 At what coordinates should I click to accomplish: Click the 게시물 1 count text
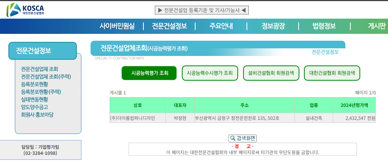(118, 93)
